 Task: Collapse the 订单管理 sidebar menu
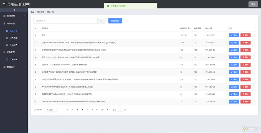(x=14, y=52)
